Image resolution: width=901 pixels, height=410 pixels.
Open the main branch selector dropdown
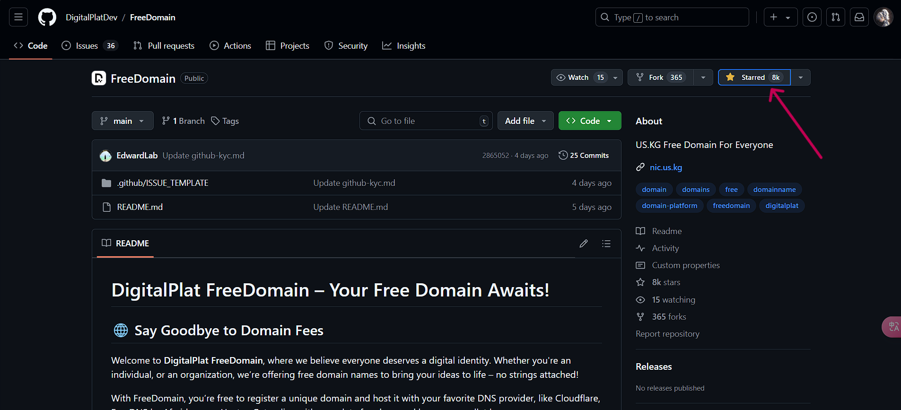pyautogui.click(x=122, y=121)
